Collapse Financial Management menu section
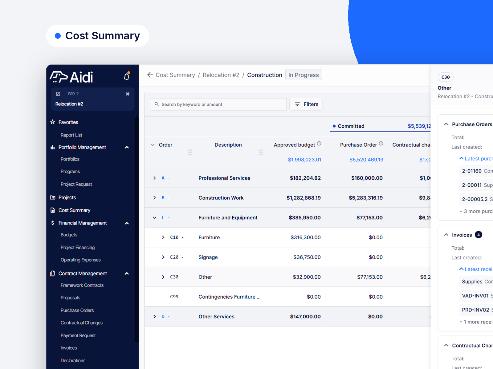The image size is (493, 369). click(127, 223)
